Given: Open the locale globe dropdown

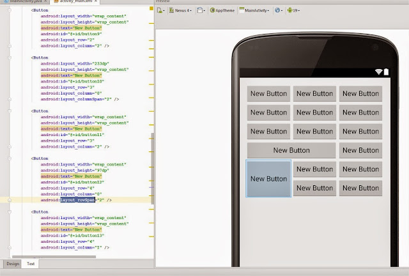Looking at the screenshot, I should pyautogui.click(x=279, y=10).
